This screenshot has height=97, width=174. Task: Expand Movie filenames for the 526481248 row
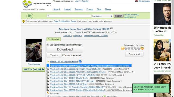pyautogui.click(x=114, y=84)
